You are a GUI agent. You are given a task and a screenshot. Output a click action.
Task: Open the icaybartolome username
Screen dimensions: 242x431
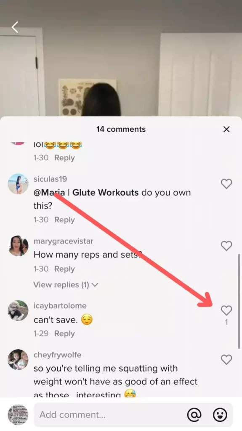60,306
